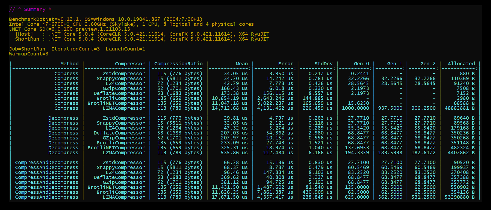
Task: Click Gen 1 value '937.5000'
Action: click(x=390, y=108)
